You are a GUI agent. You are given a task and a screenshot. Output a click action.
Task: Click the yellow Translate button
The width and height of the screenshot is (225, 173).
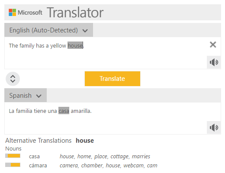pos(112,79)
